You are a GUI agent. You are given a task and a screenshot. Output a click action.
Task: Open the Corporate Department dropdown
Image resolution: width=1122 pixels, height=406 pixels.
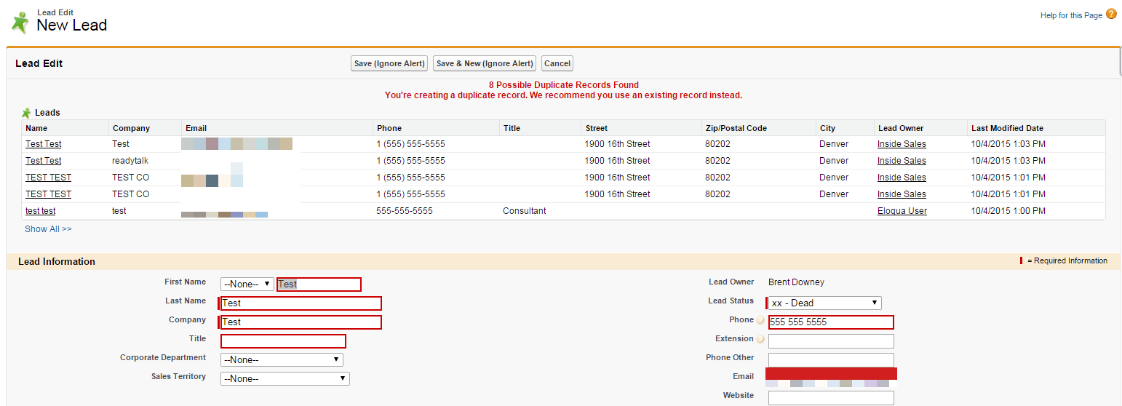(x=282, y=359)
